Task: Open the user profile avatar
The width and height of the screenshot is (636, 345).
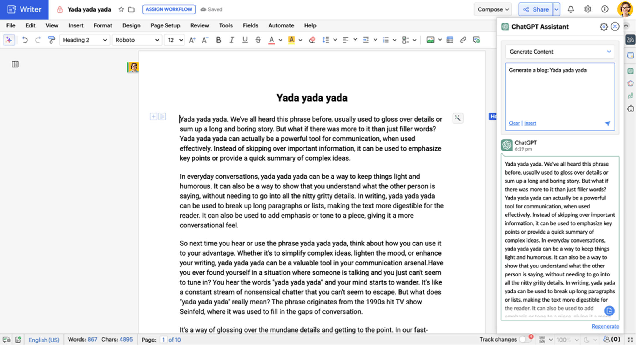Action: [x=625, y=9]
